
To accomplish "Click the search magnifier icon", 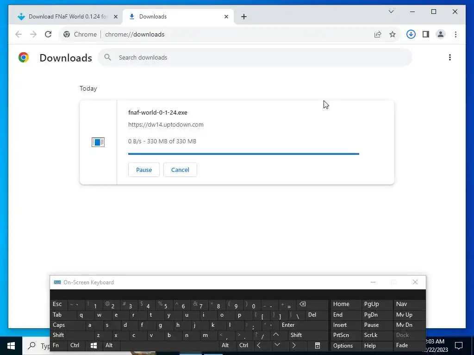I will (x=107, y=57).
